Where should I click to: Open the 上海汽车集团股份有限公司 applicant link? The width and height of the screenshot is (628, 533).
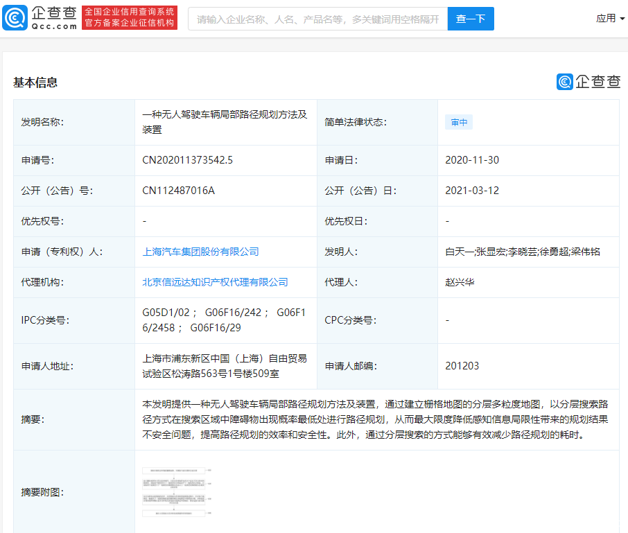pyautogui.click(x=200, y=252)
